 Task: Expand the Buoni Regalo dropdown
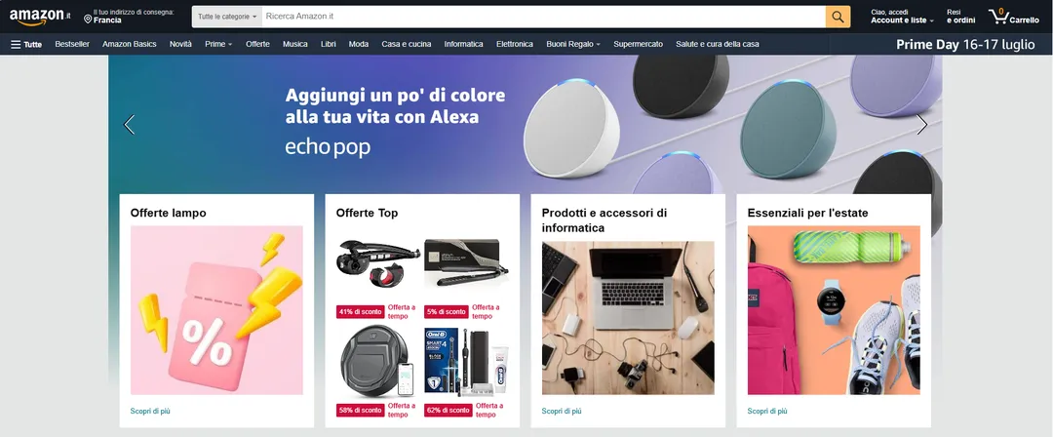pyautogui.click(x=573, y=44)
